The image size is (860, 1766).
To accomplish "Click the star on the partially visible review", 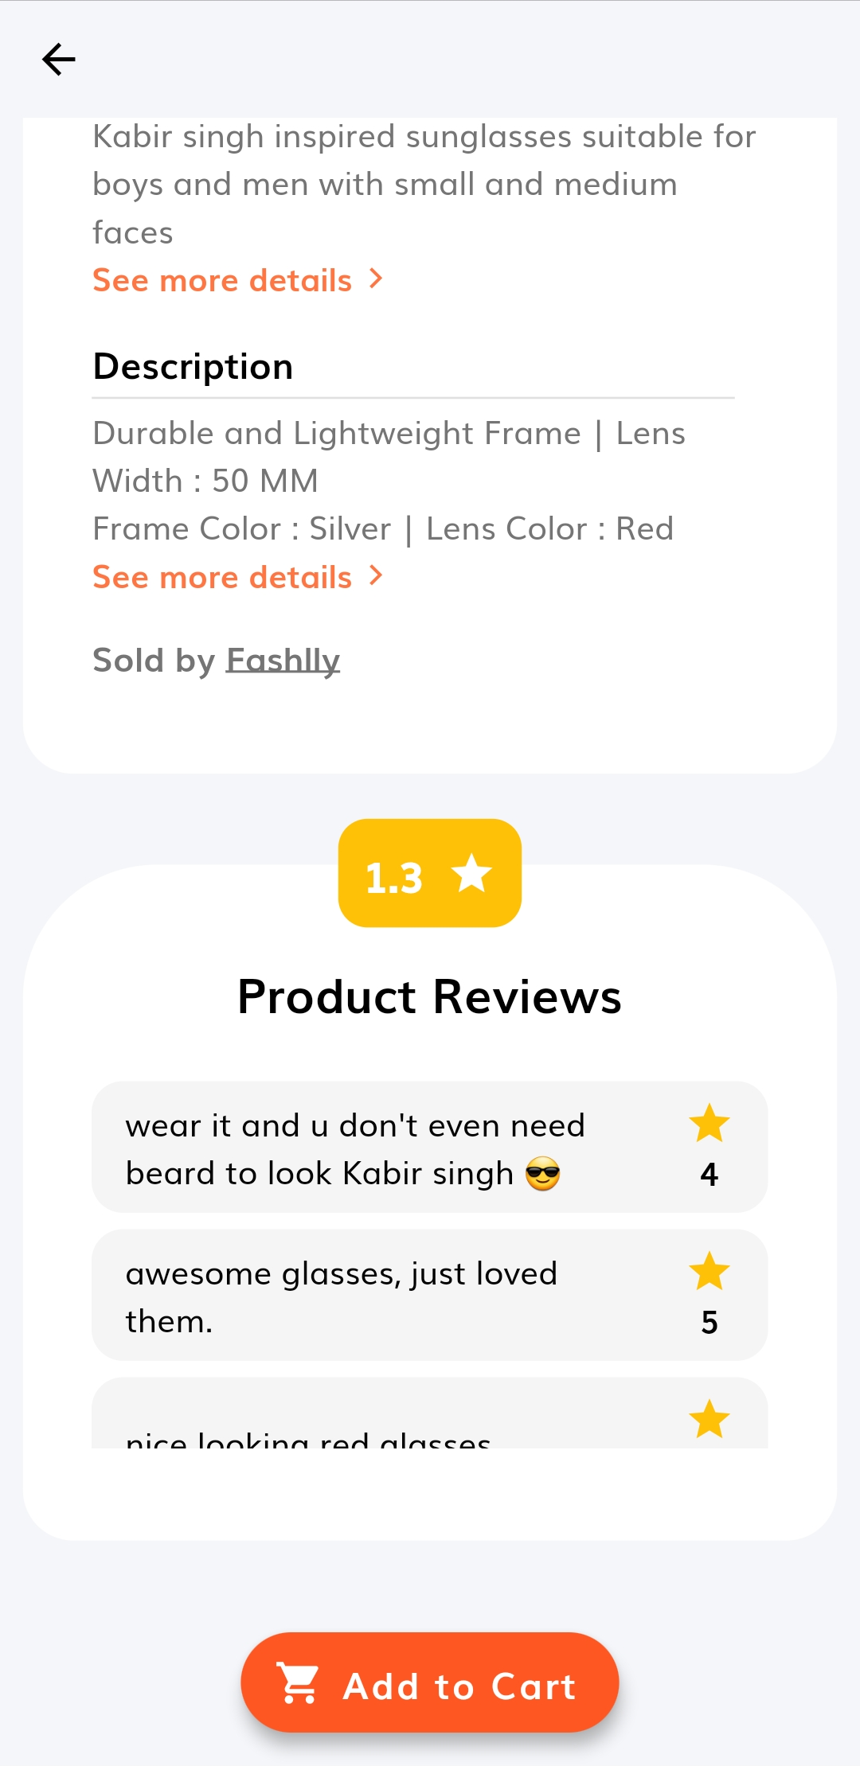I will point(709,1419).
